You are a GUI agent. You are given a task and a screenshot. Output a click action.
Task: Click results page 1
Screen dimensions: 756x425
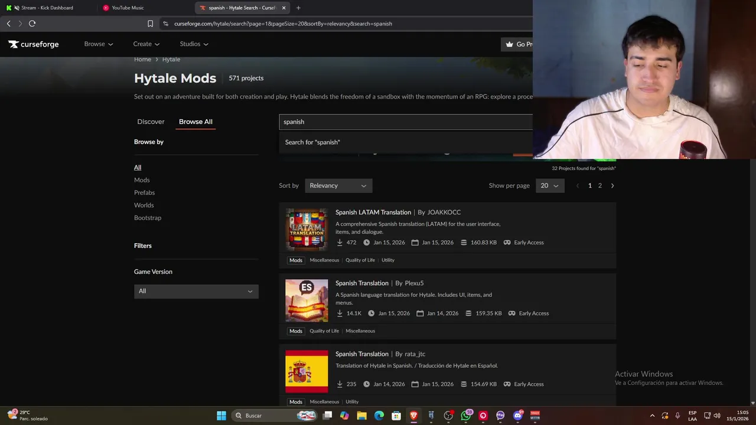(589, 185)
